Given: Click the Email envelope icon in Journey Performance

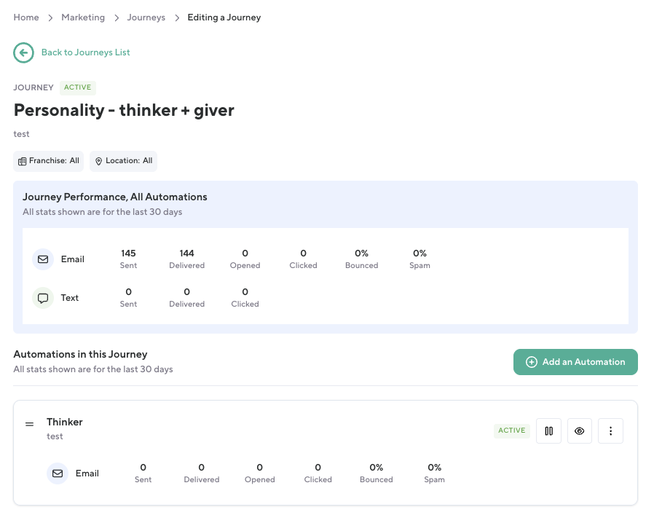Looking at the screenshot, I should point(43,259).
